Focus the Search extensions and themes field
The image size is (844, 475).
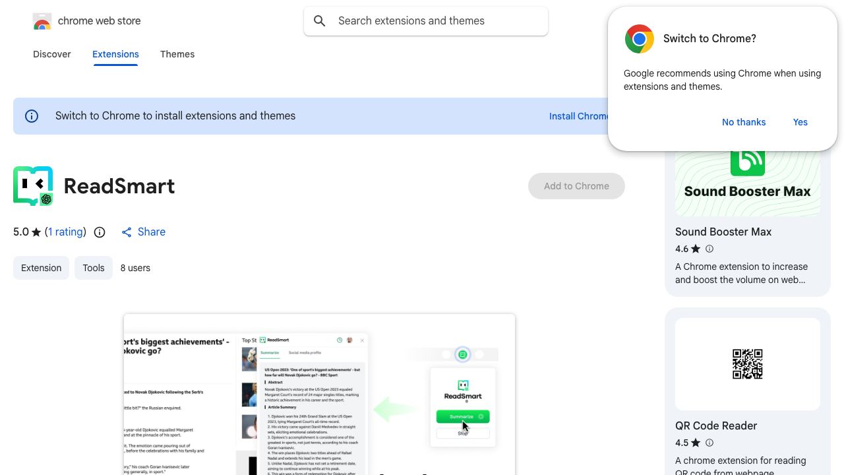point(426,21)
